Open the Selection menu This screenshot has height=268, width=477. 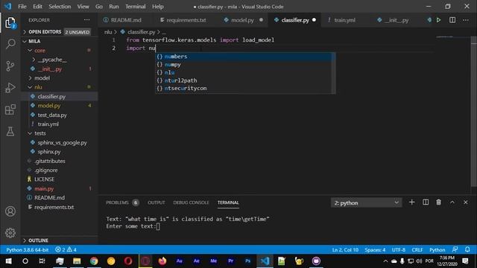pos(60,7)
